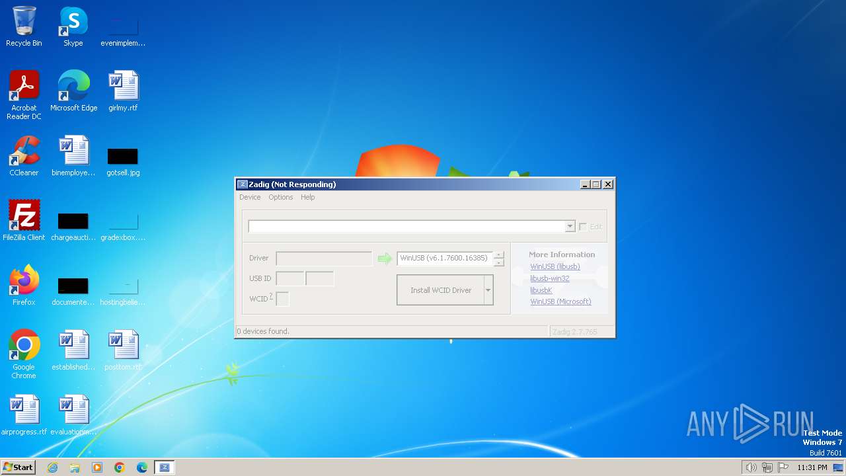This screenshot has width=846, height=476.
Task: Launch Firefox desktop shortcut
Action: [24, 286]
